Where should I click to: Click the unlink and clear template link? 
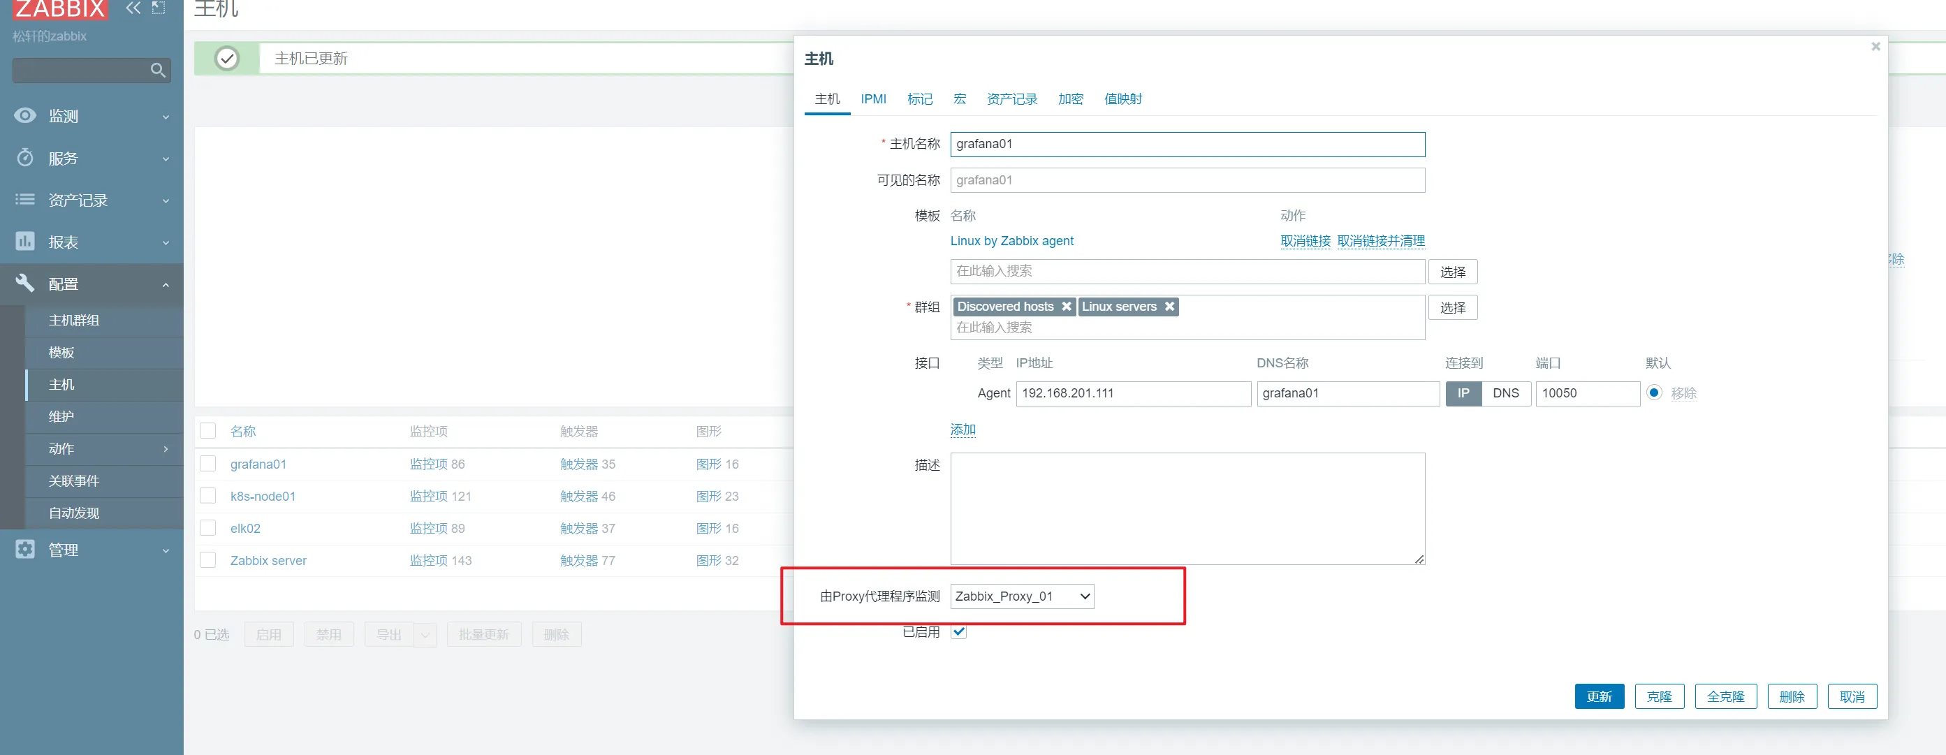point(1380,241)
